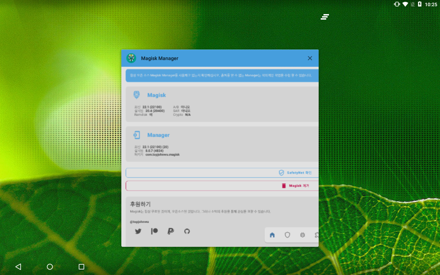The image size is (440, 275).
Task: Switch to the Superuser shield tab
Action: click(287, 235)
